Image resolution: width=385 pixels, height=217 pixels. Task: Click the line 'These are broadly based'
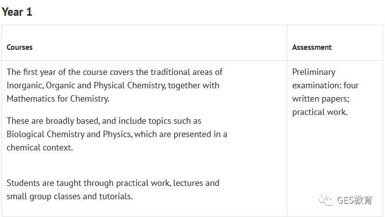104,121
